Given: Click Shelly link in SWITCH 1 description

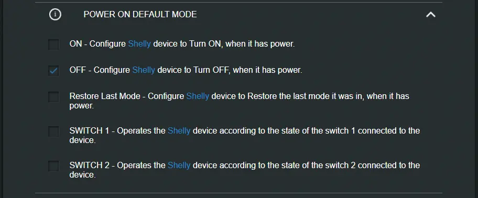Looking at the screenshot, I should click(x=179, y=131).
